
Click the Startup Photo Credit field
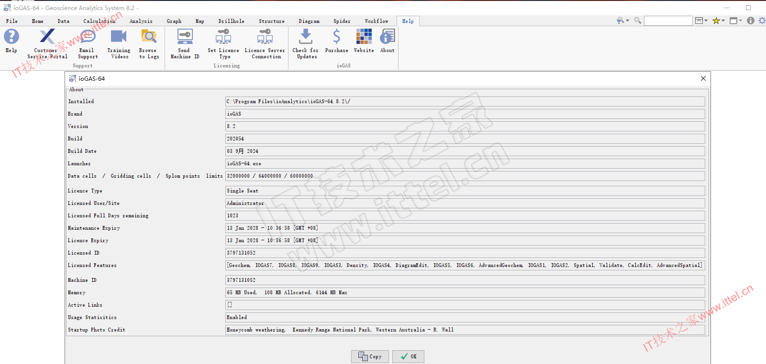coord(465,330)
